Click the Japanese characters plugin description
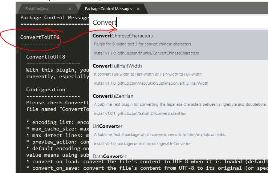 (180, 104)
